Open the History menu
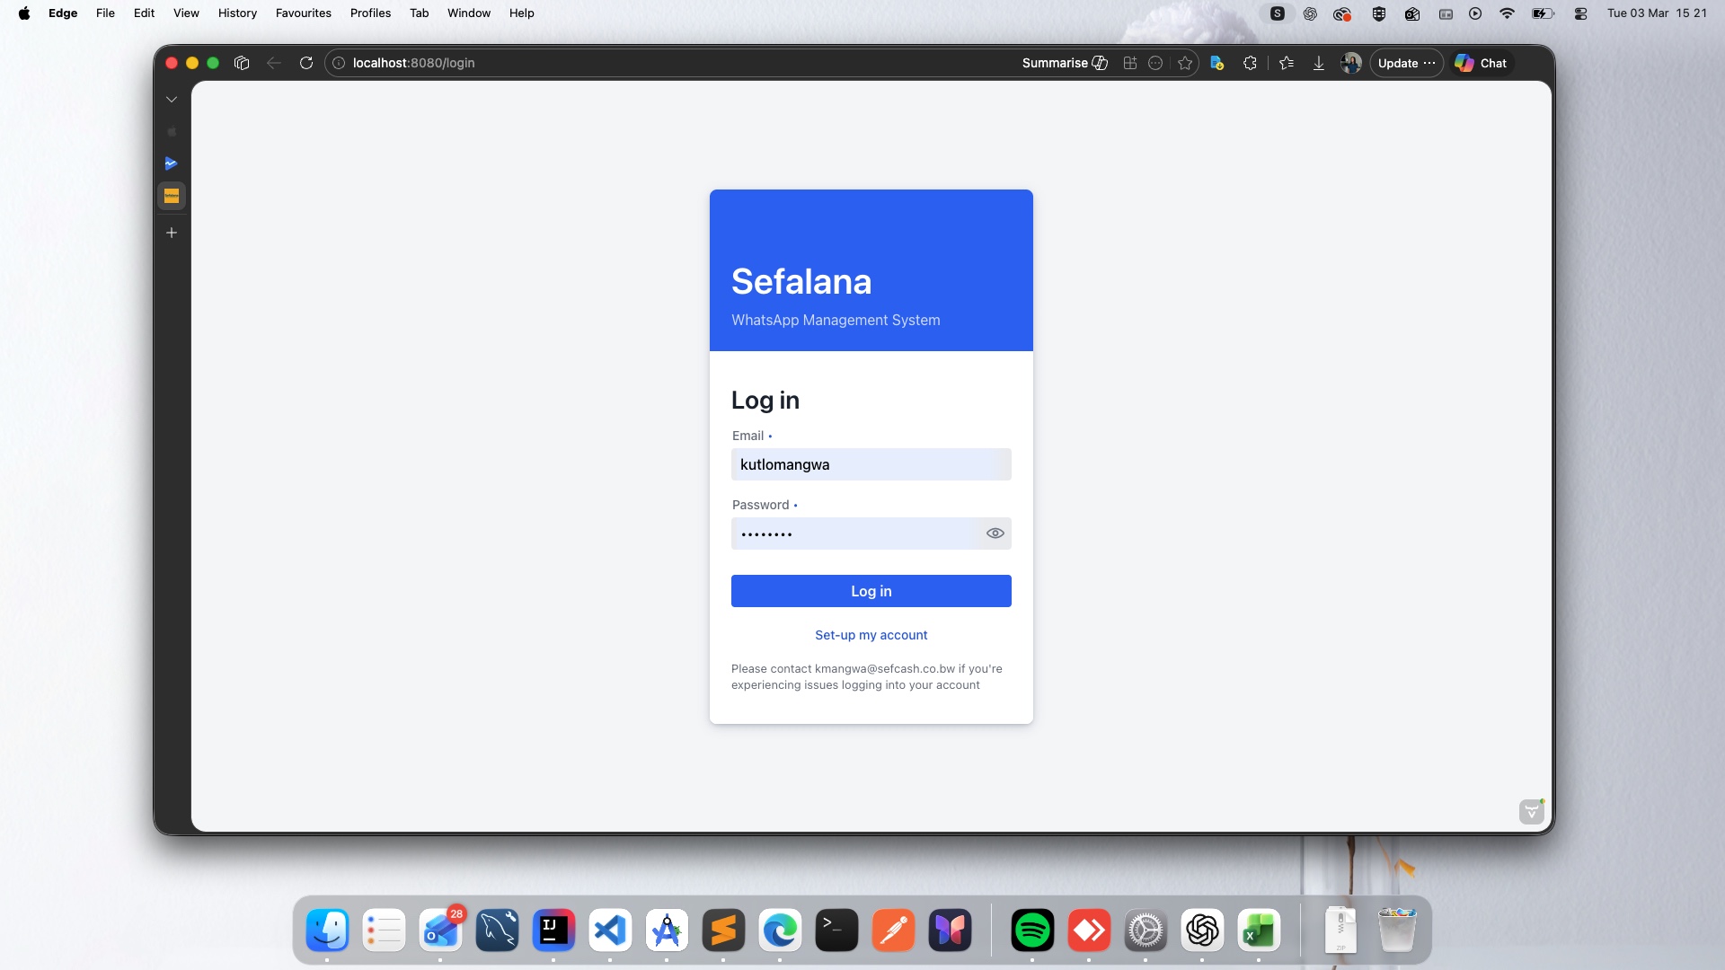The height and width of the screenshot is (970, 1725). 237,13
